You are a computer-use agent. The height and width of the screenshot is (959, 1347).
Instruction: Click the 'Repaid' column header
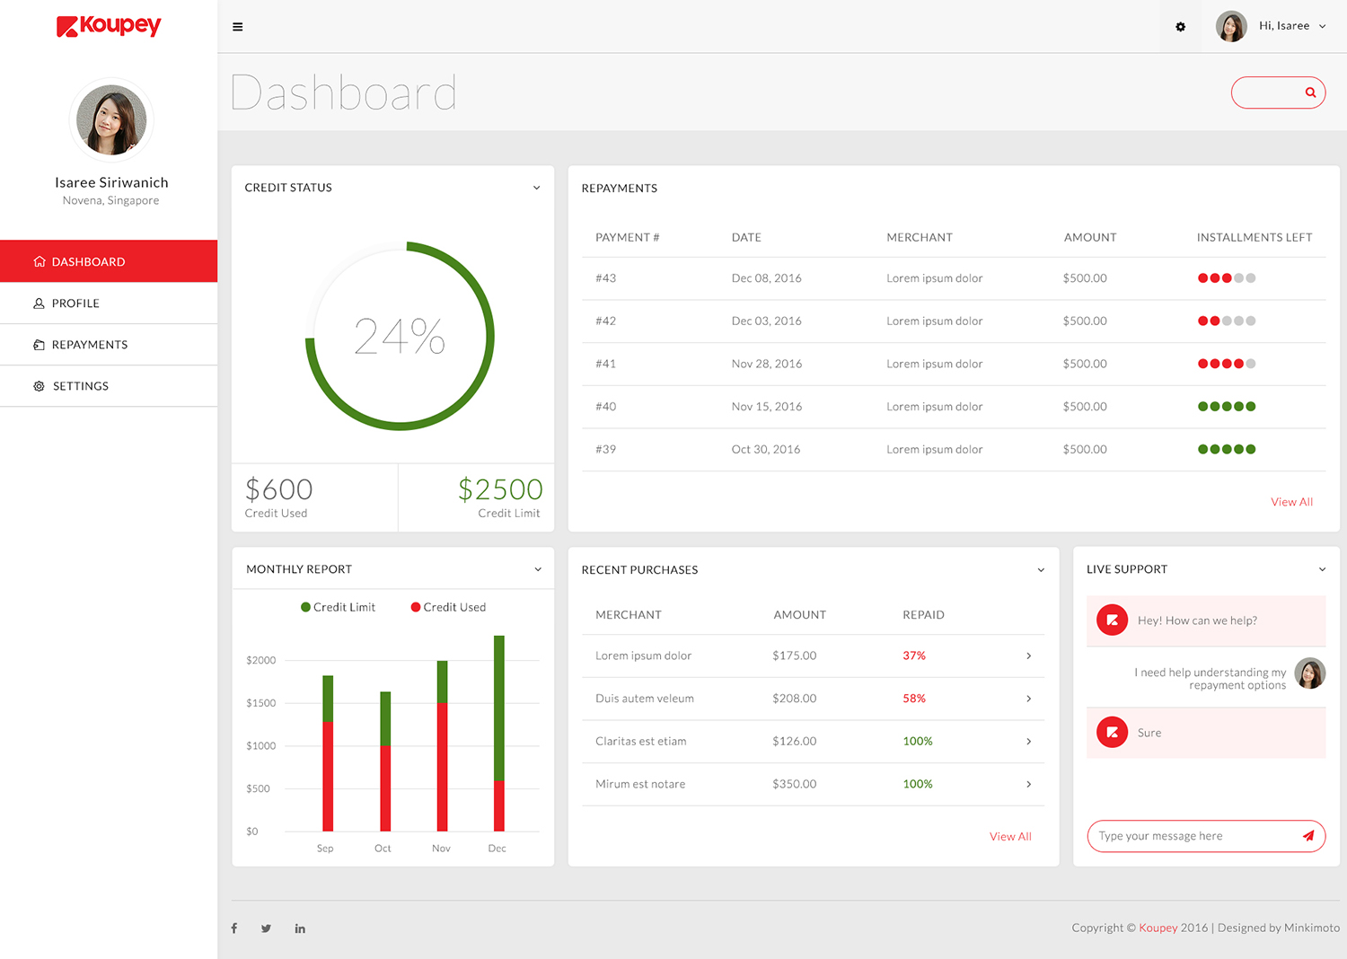(923, 615)
